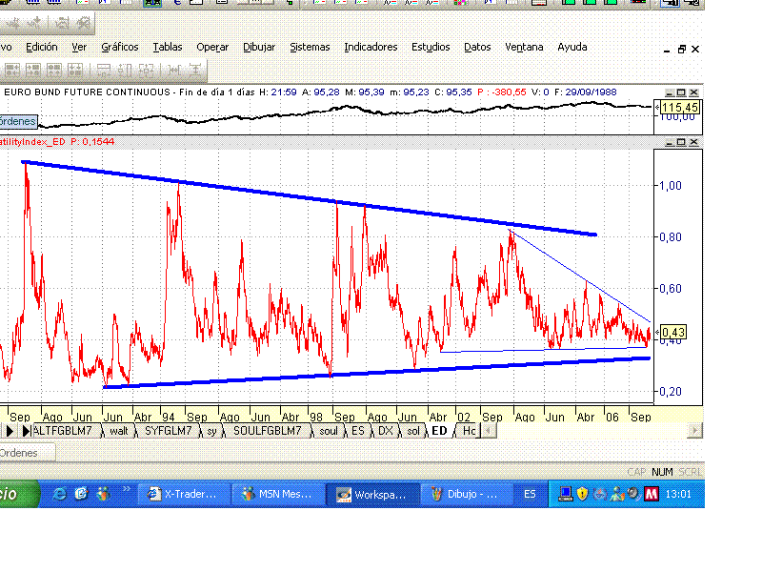This screenshot has height=572, width=762.
Task: Open the Indicadores menu
Action: coord(371,47)
